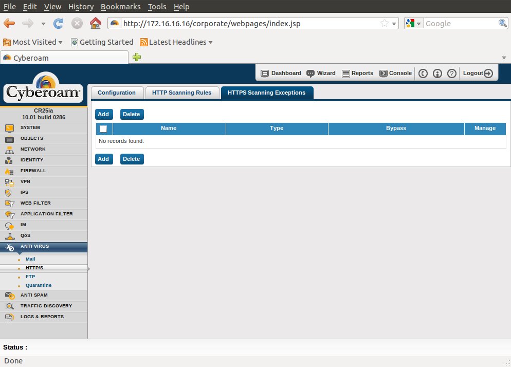
Task: Click the APPLICATION FILTER icon
Action: point(10,214)
